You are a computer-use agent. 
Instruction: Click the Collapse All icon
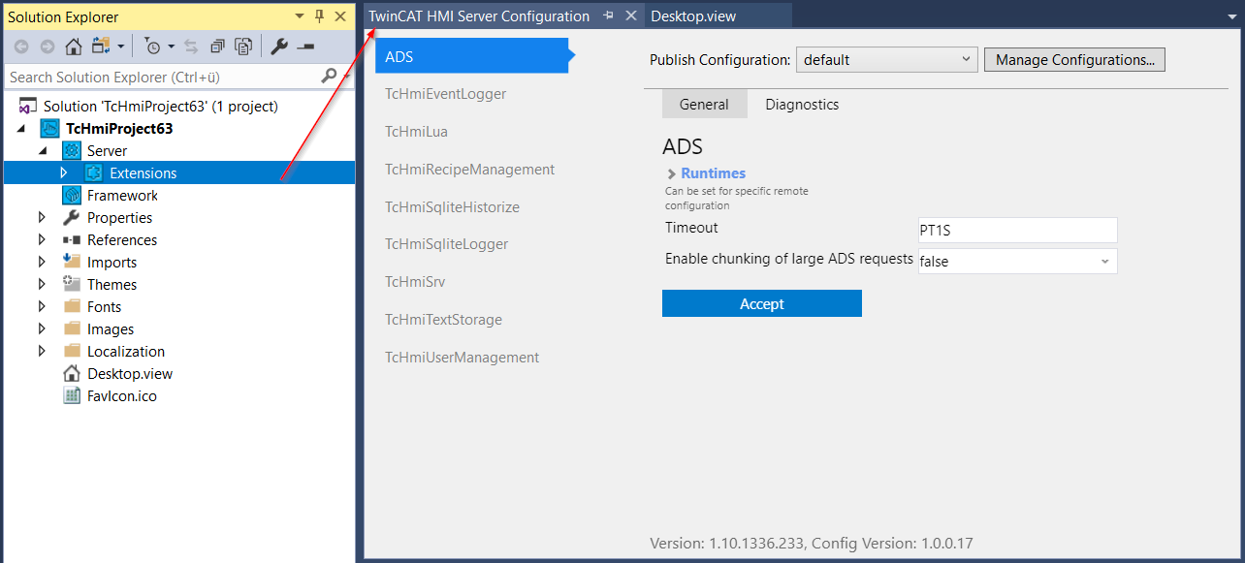coord(217,47)
